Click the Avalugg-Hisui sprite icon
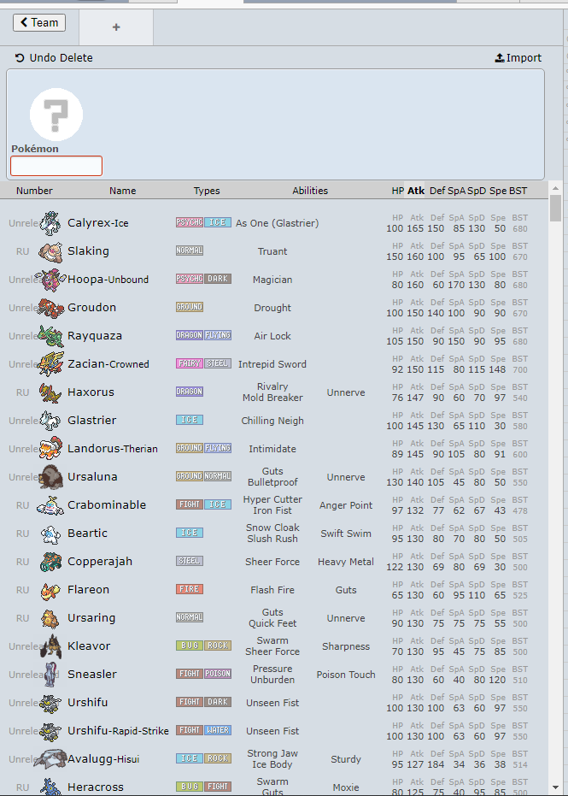This screenshot has width=568, height=796. click(50, 759)
